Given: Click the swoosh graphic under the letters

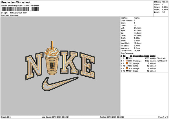Looking at the screenshot, I should pos(60,83).
